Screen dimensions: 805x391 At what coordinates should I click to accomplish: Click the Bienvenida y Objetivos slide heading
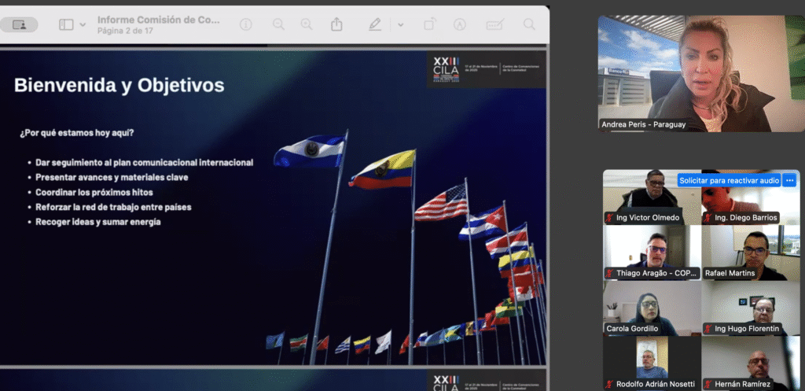point(119,85)
